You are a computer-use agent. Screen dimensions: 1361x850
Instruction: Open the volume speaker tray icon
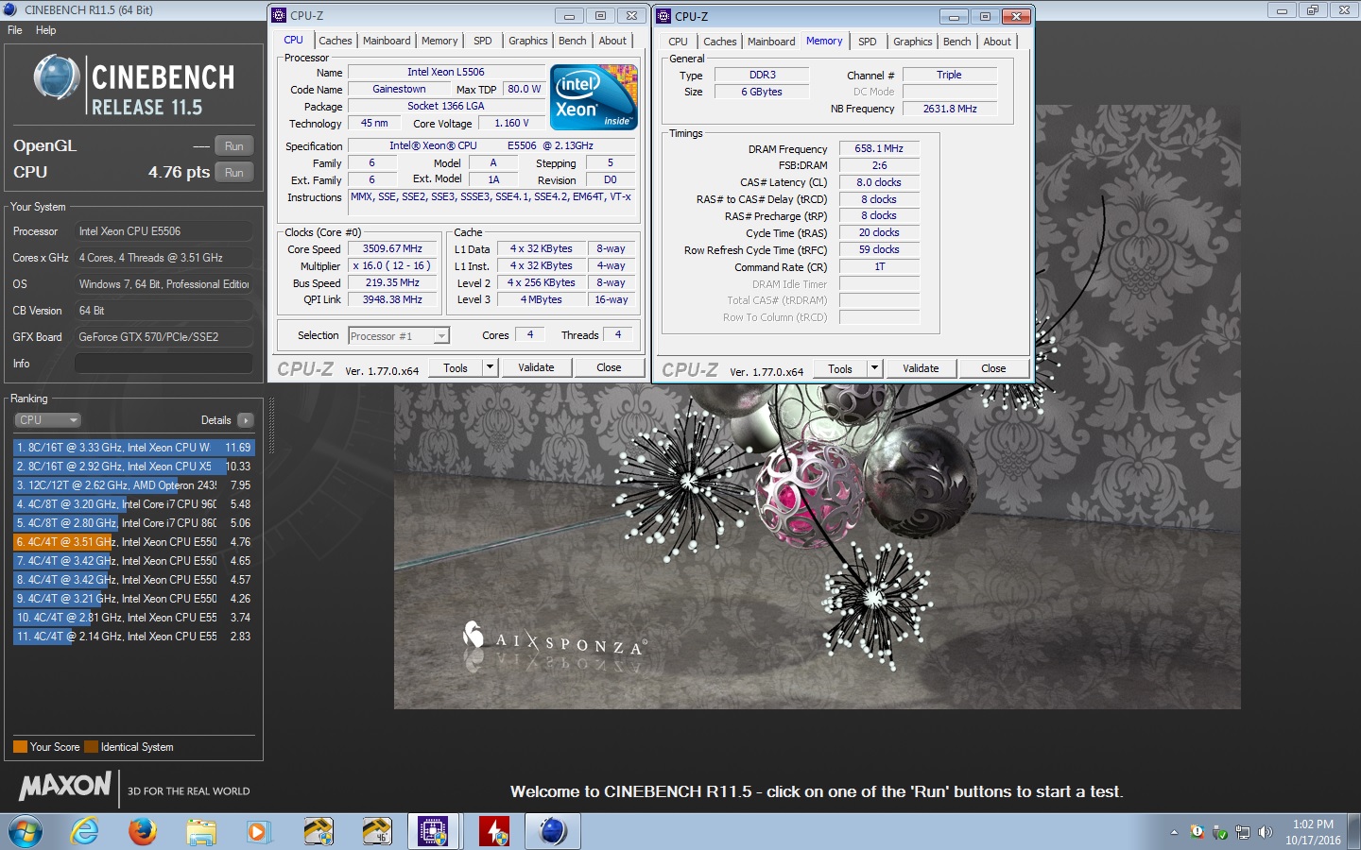[1266, 832]
